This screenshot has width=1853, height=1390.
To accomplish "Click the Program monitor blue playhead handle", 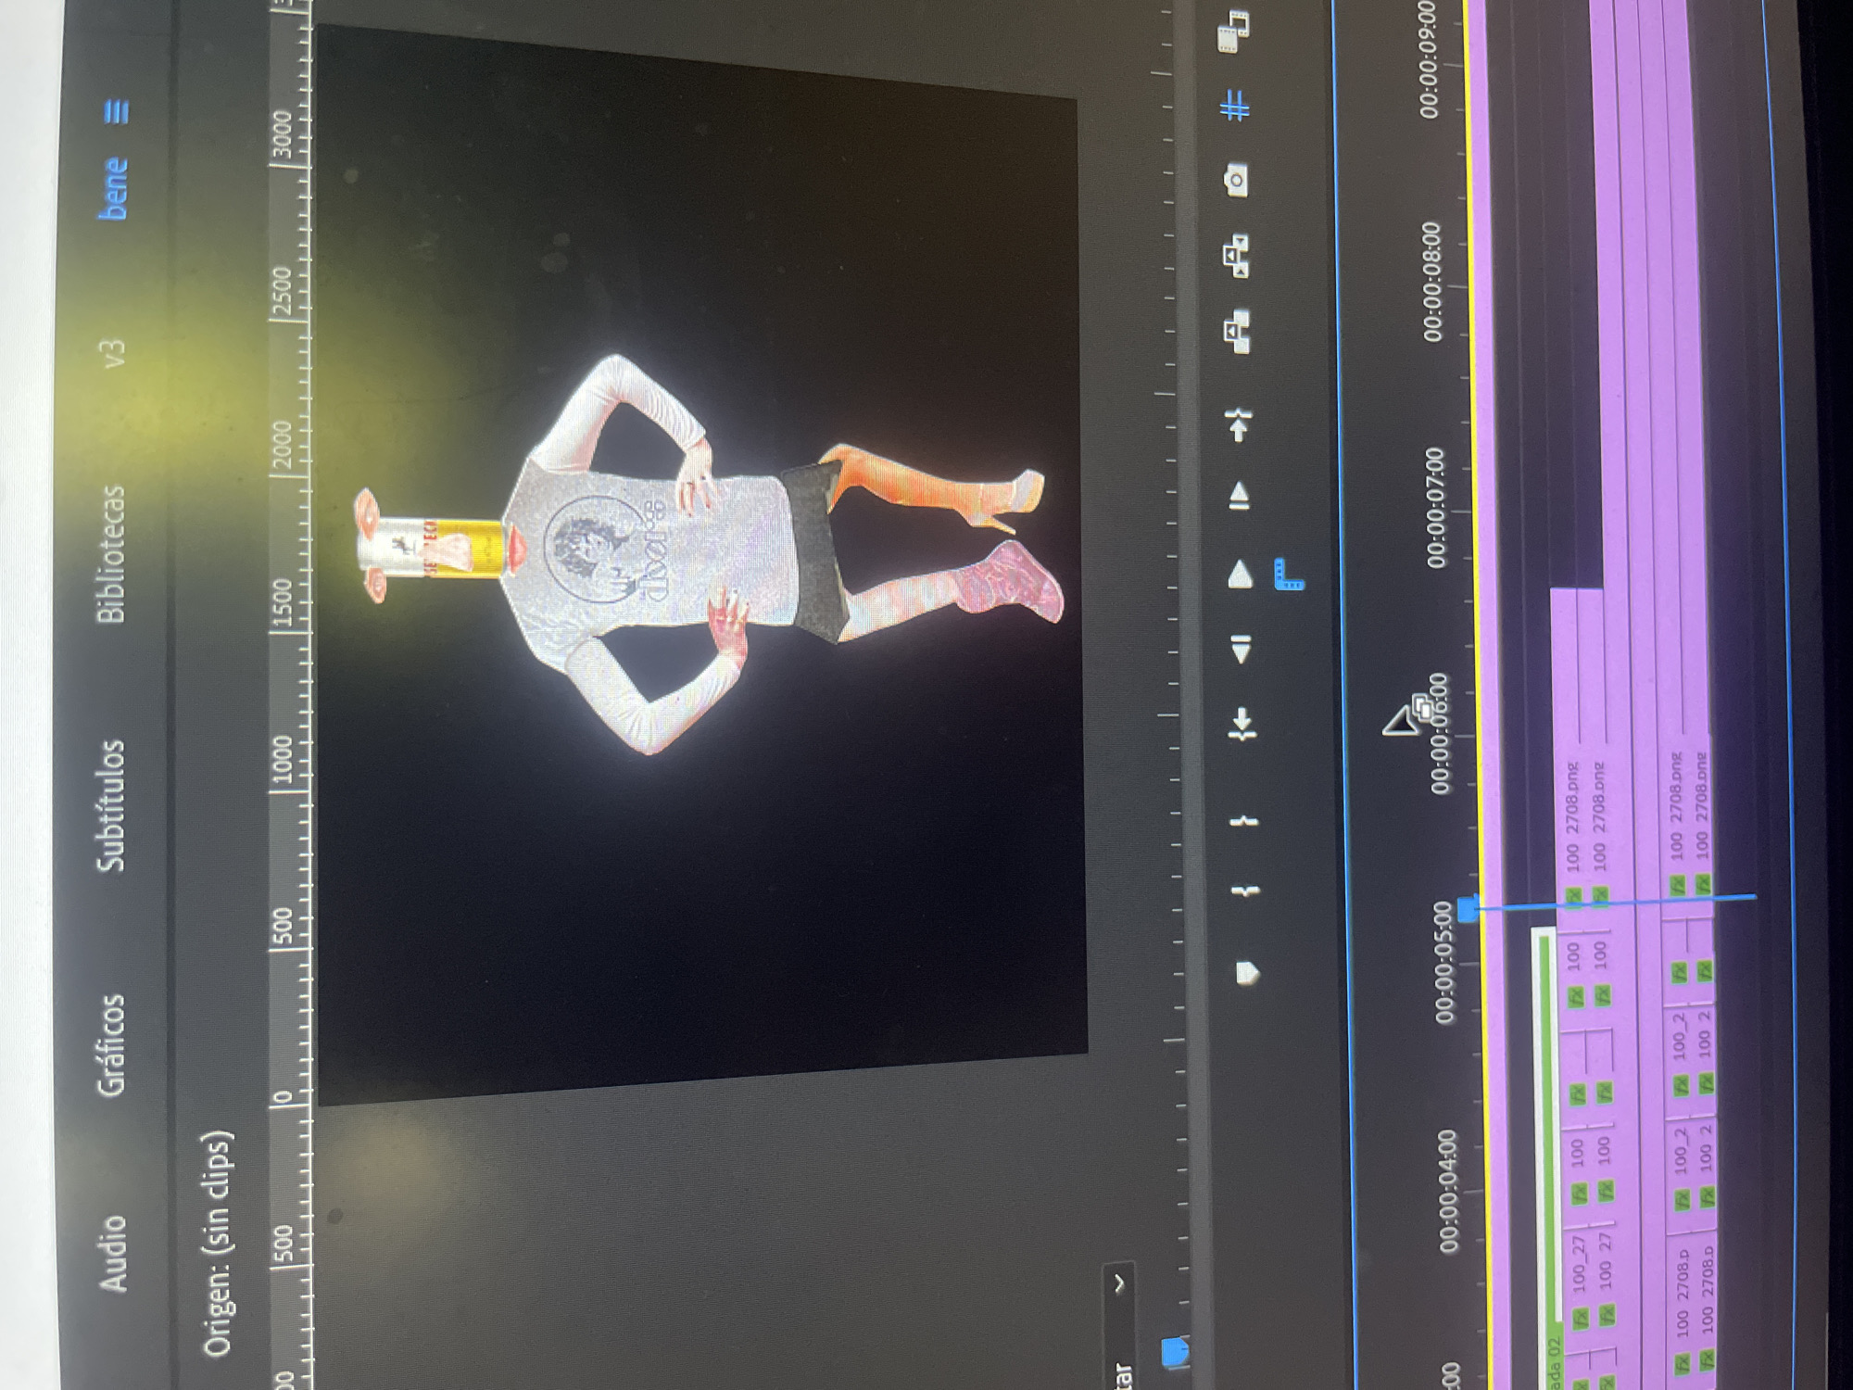I will pyautogui.click(x=1175, y=1352).
